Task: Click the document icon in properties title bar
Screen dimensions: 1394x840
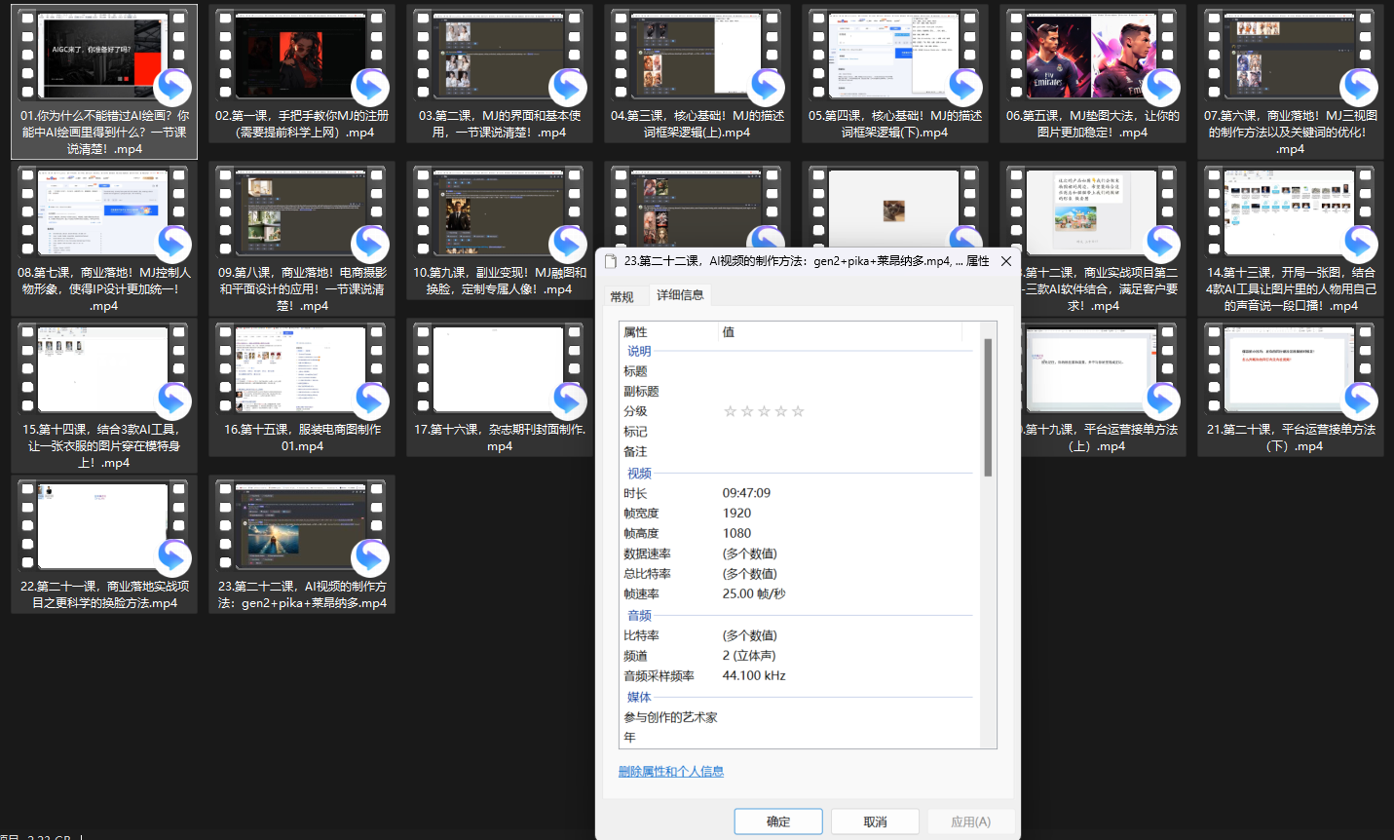Action: [x=611, y=261]
